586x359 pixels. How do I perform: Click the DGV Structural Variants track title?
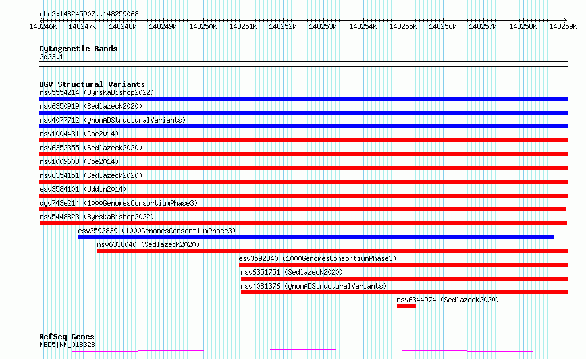[92, 84]
